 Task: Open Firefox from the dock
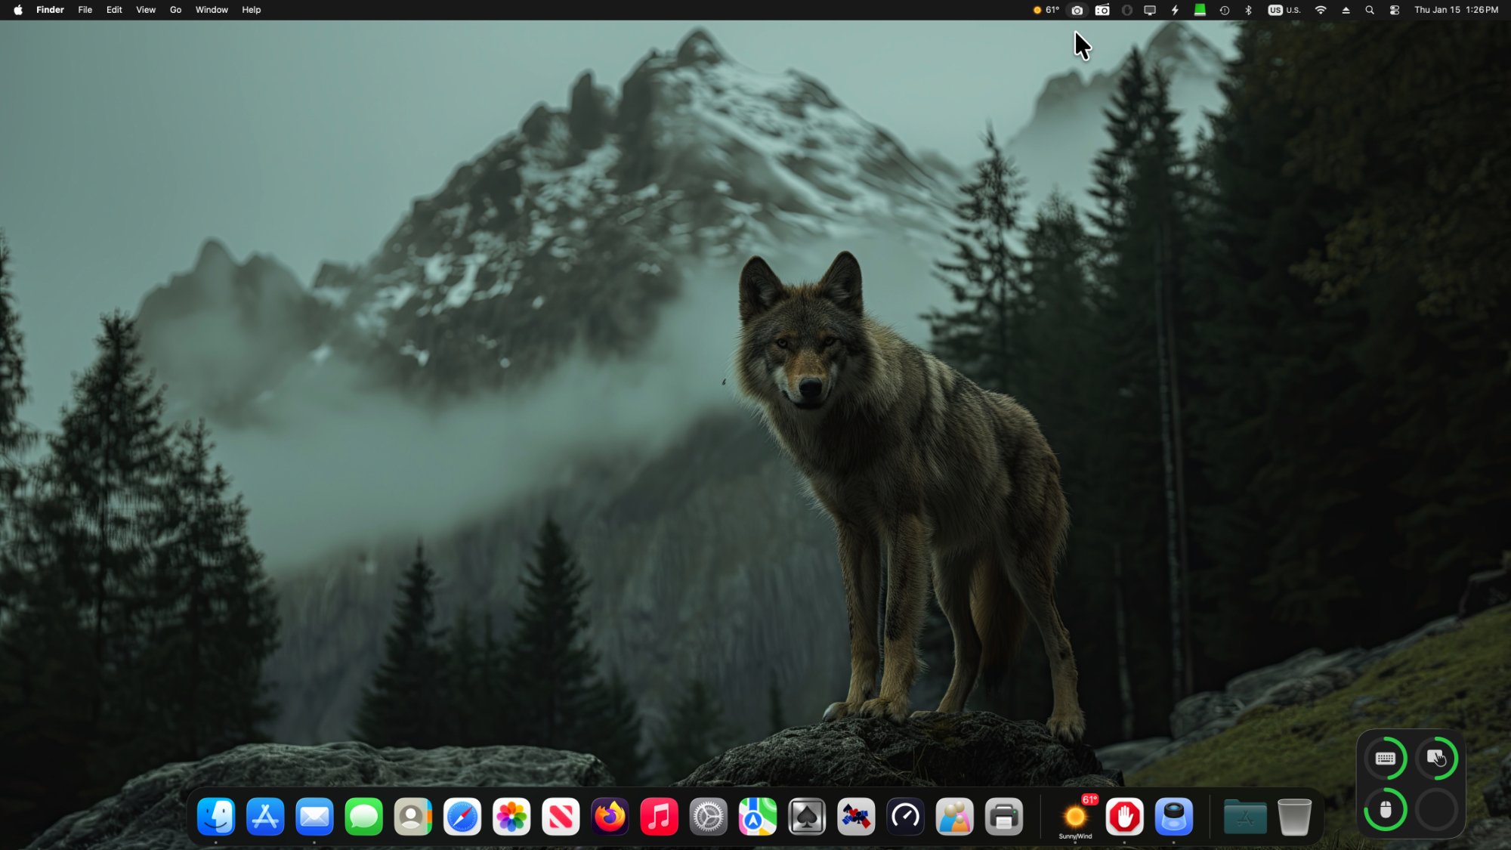[x=610, y=817]
